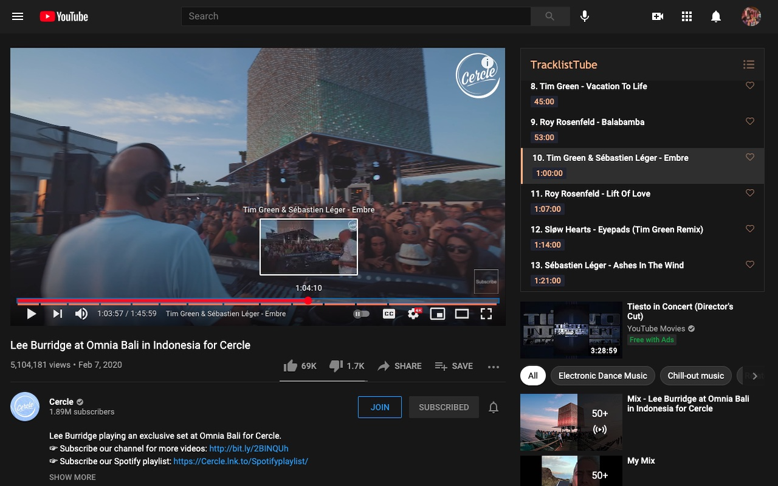Toggle the autoplay switch in player
778x486 pixels.
361,313
